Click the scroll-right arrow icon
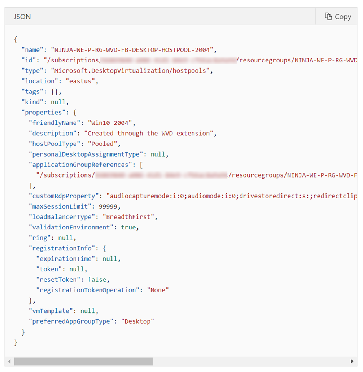Screen dimensions: 363x372 coord(353,361)
